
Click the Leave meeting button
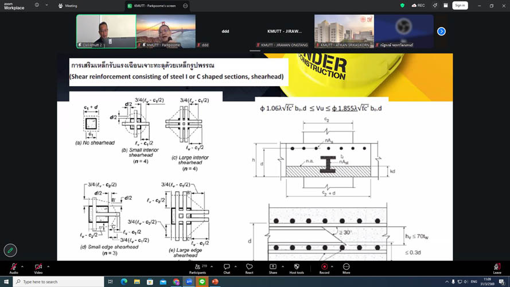click(x=497, y=267)
